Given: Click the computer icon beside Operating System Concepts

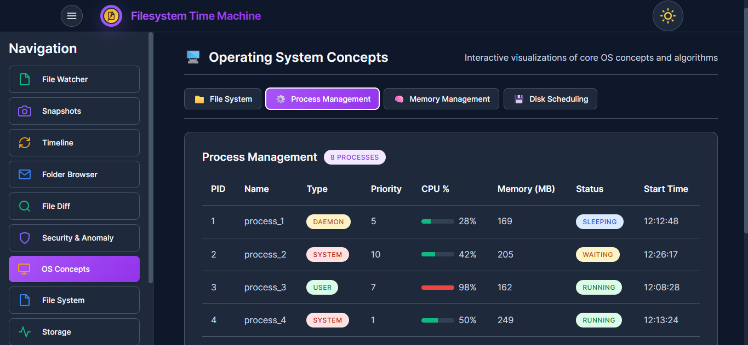Looking at the screenshot, I should pyautogui.click(x=193, y=56).
